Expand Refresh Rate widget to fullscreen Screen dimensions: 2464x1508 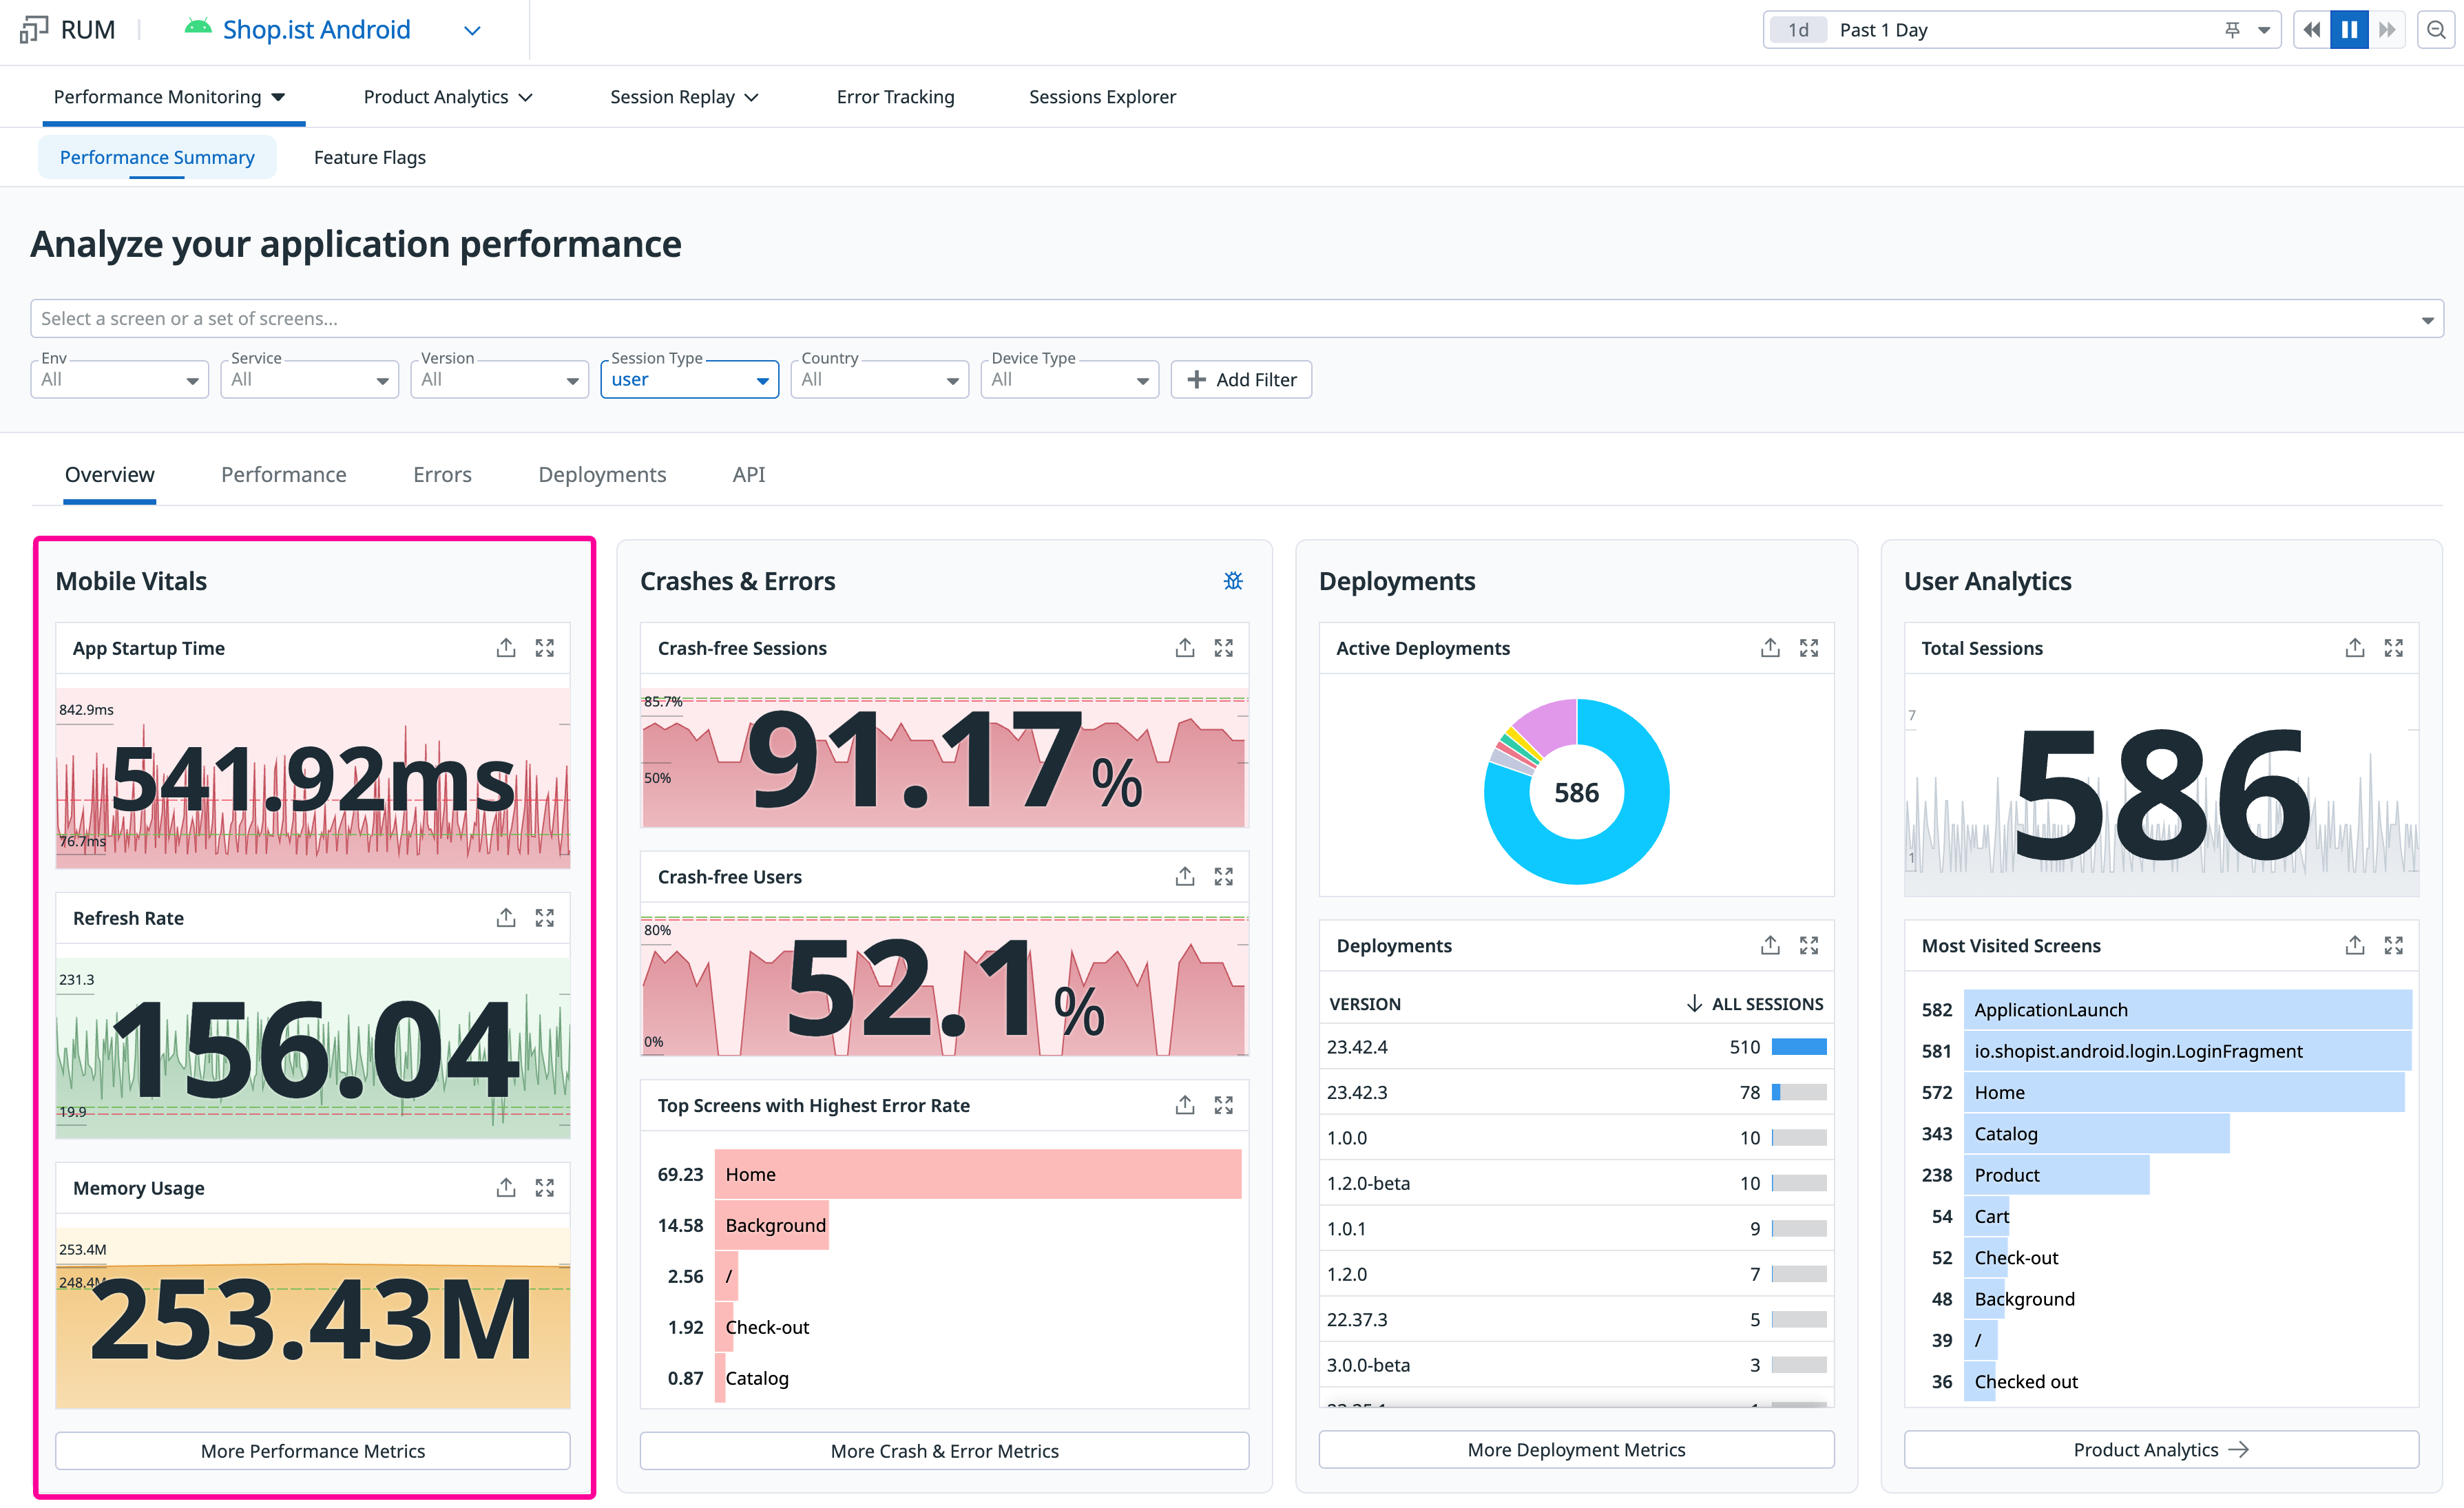point(545,918)
